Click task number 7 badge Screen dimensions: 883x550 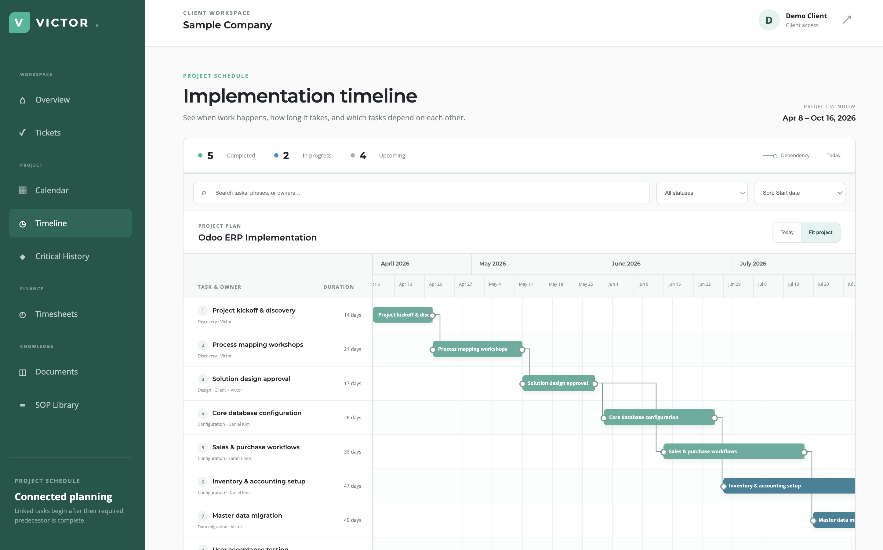click(x=203, y=516)
